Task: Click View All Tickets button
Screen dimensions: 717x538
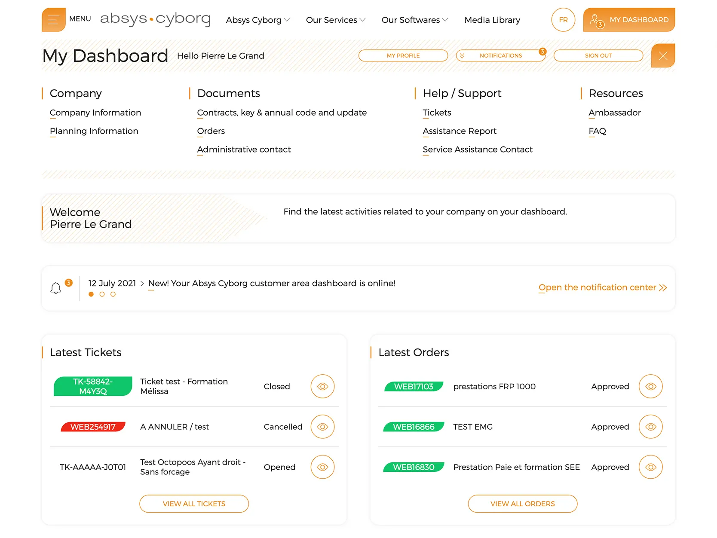Action: pyautogui.click(x=194, y=504)
